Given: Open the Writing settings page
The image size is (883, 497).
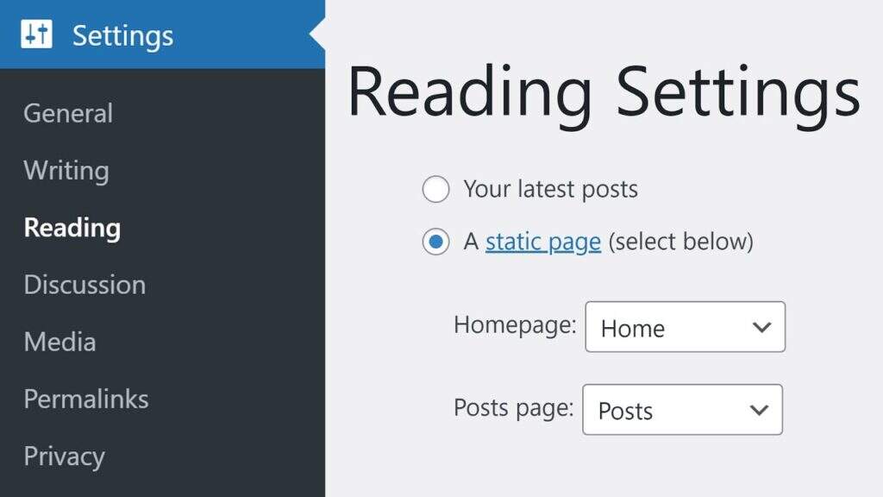Looking at the screenshot, I should click(66, 170).
